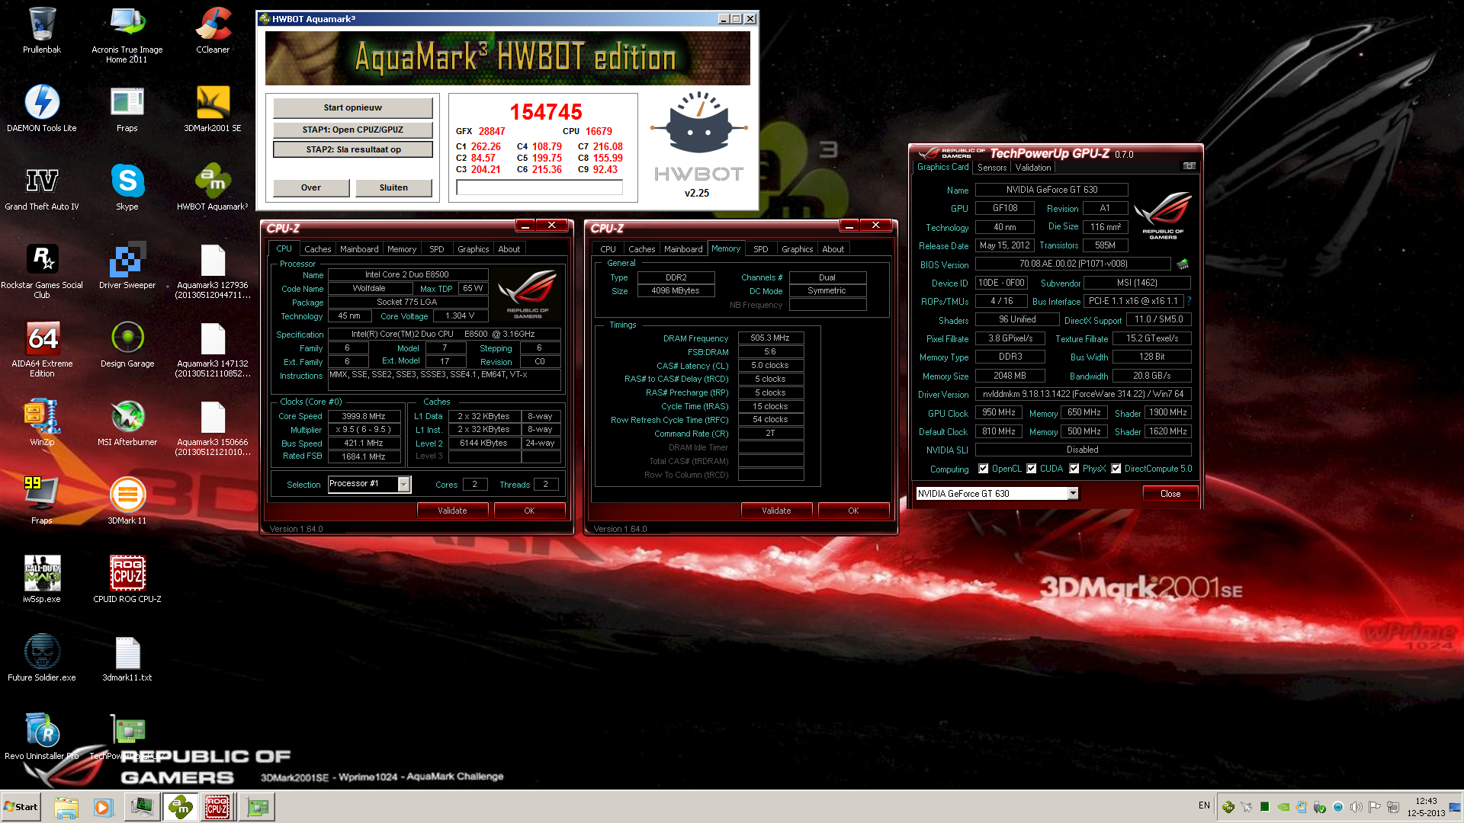Click the empty text field under Aquamark scores
The image size is (1464, 823).
coord(539,187)
